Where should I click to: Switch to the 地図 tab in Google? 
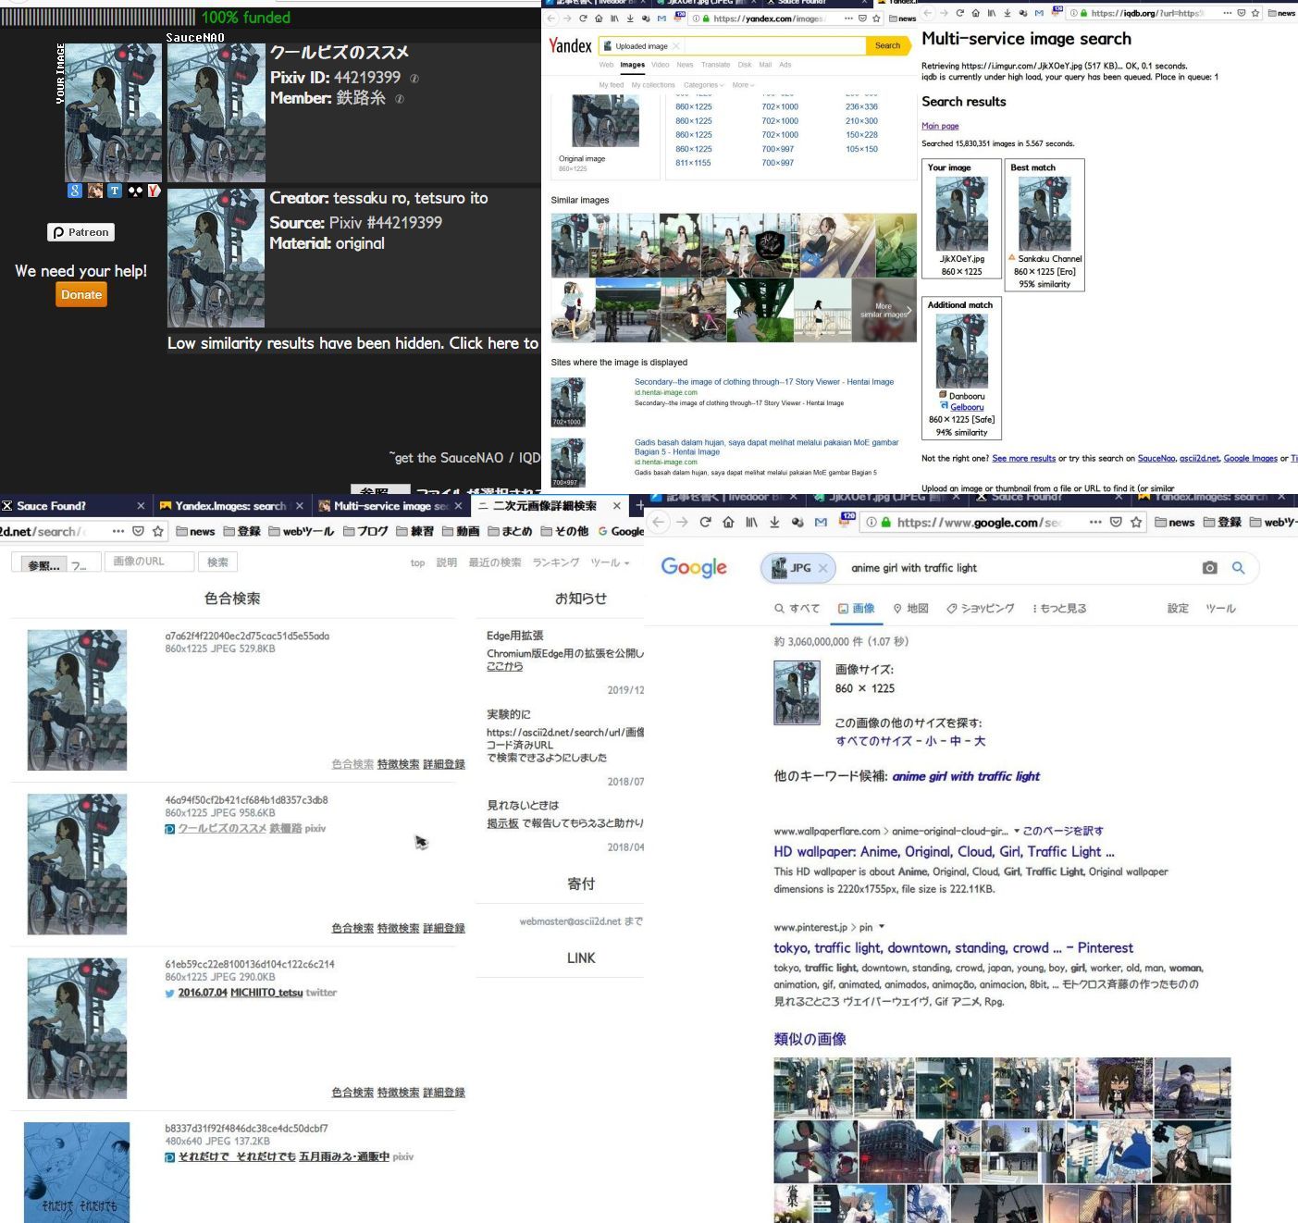click(910, 609)
